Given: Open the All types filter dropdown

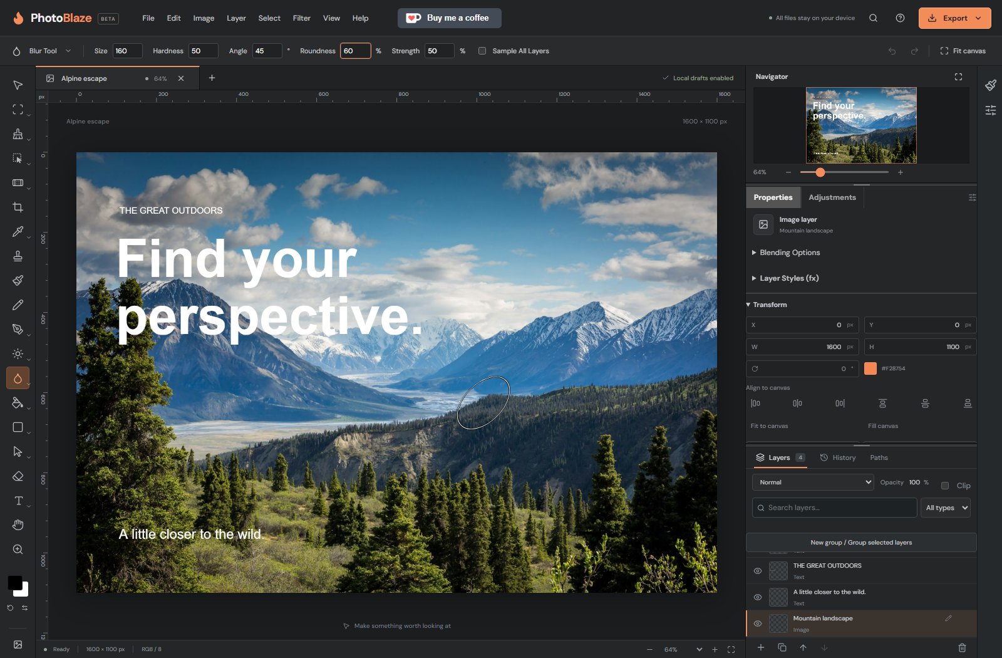Looking at the screenshot, I should pyautogui.click(x=946, y=508).
